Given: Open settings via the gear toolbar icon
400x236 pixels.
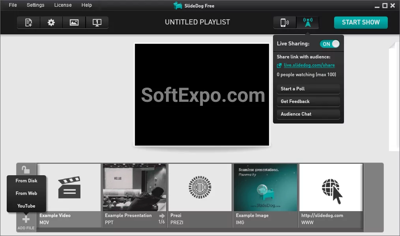Looking at the screenshot, I should pos(51,22).
